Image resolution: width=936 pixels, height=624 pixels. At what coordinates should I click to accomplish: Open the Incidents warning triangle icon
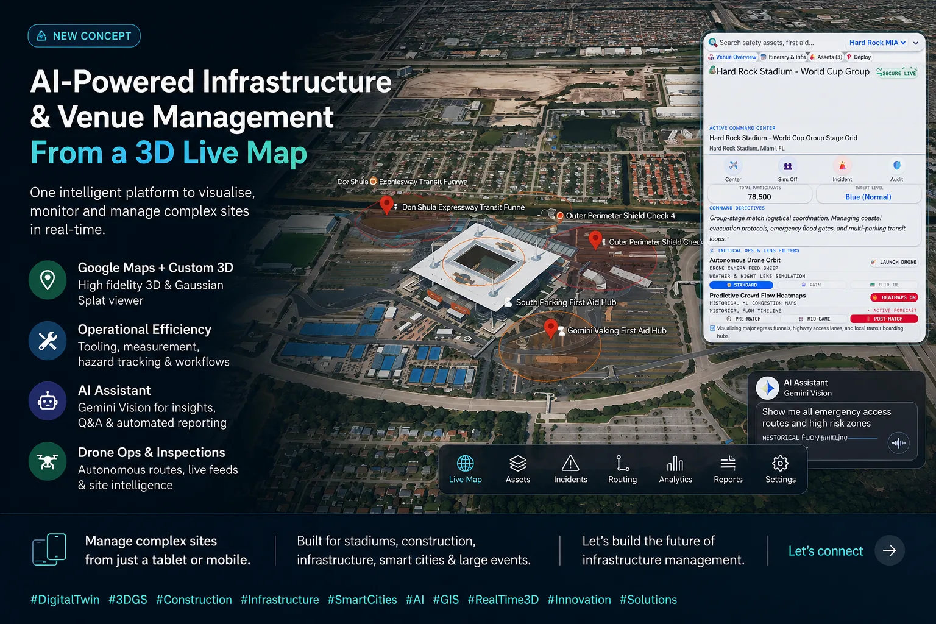[x=570, y=463]
